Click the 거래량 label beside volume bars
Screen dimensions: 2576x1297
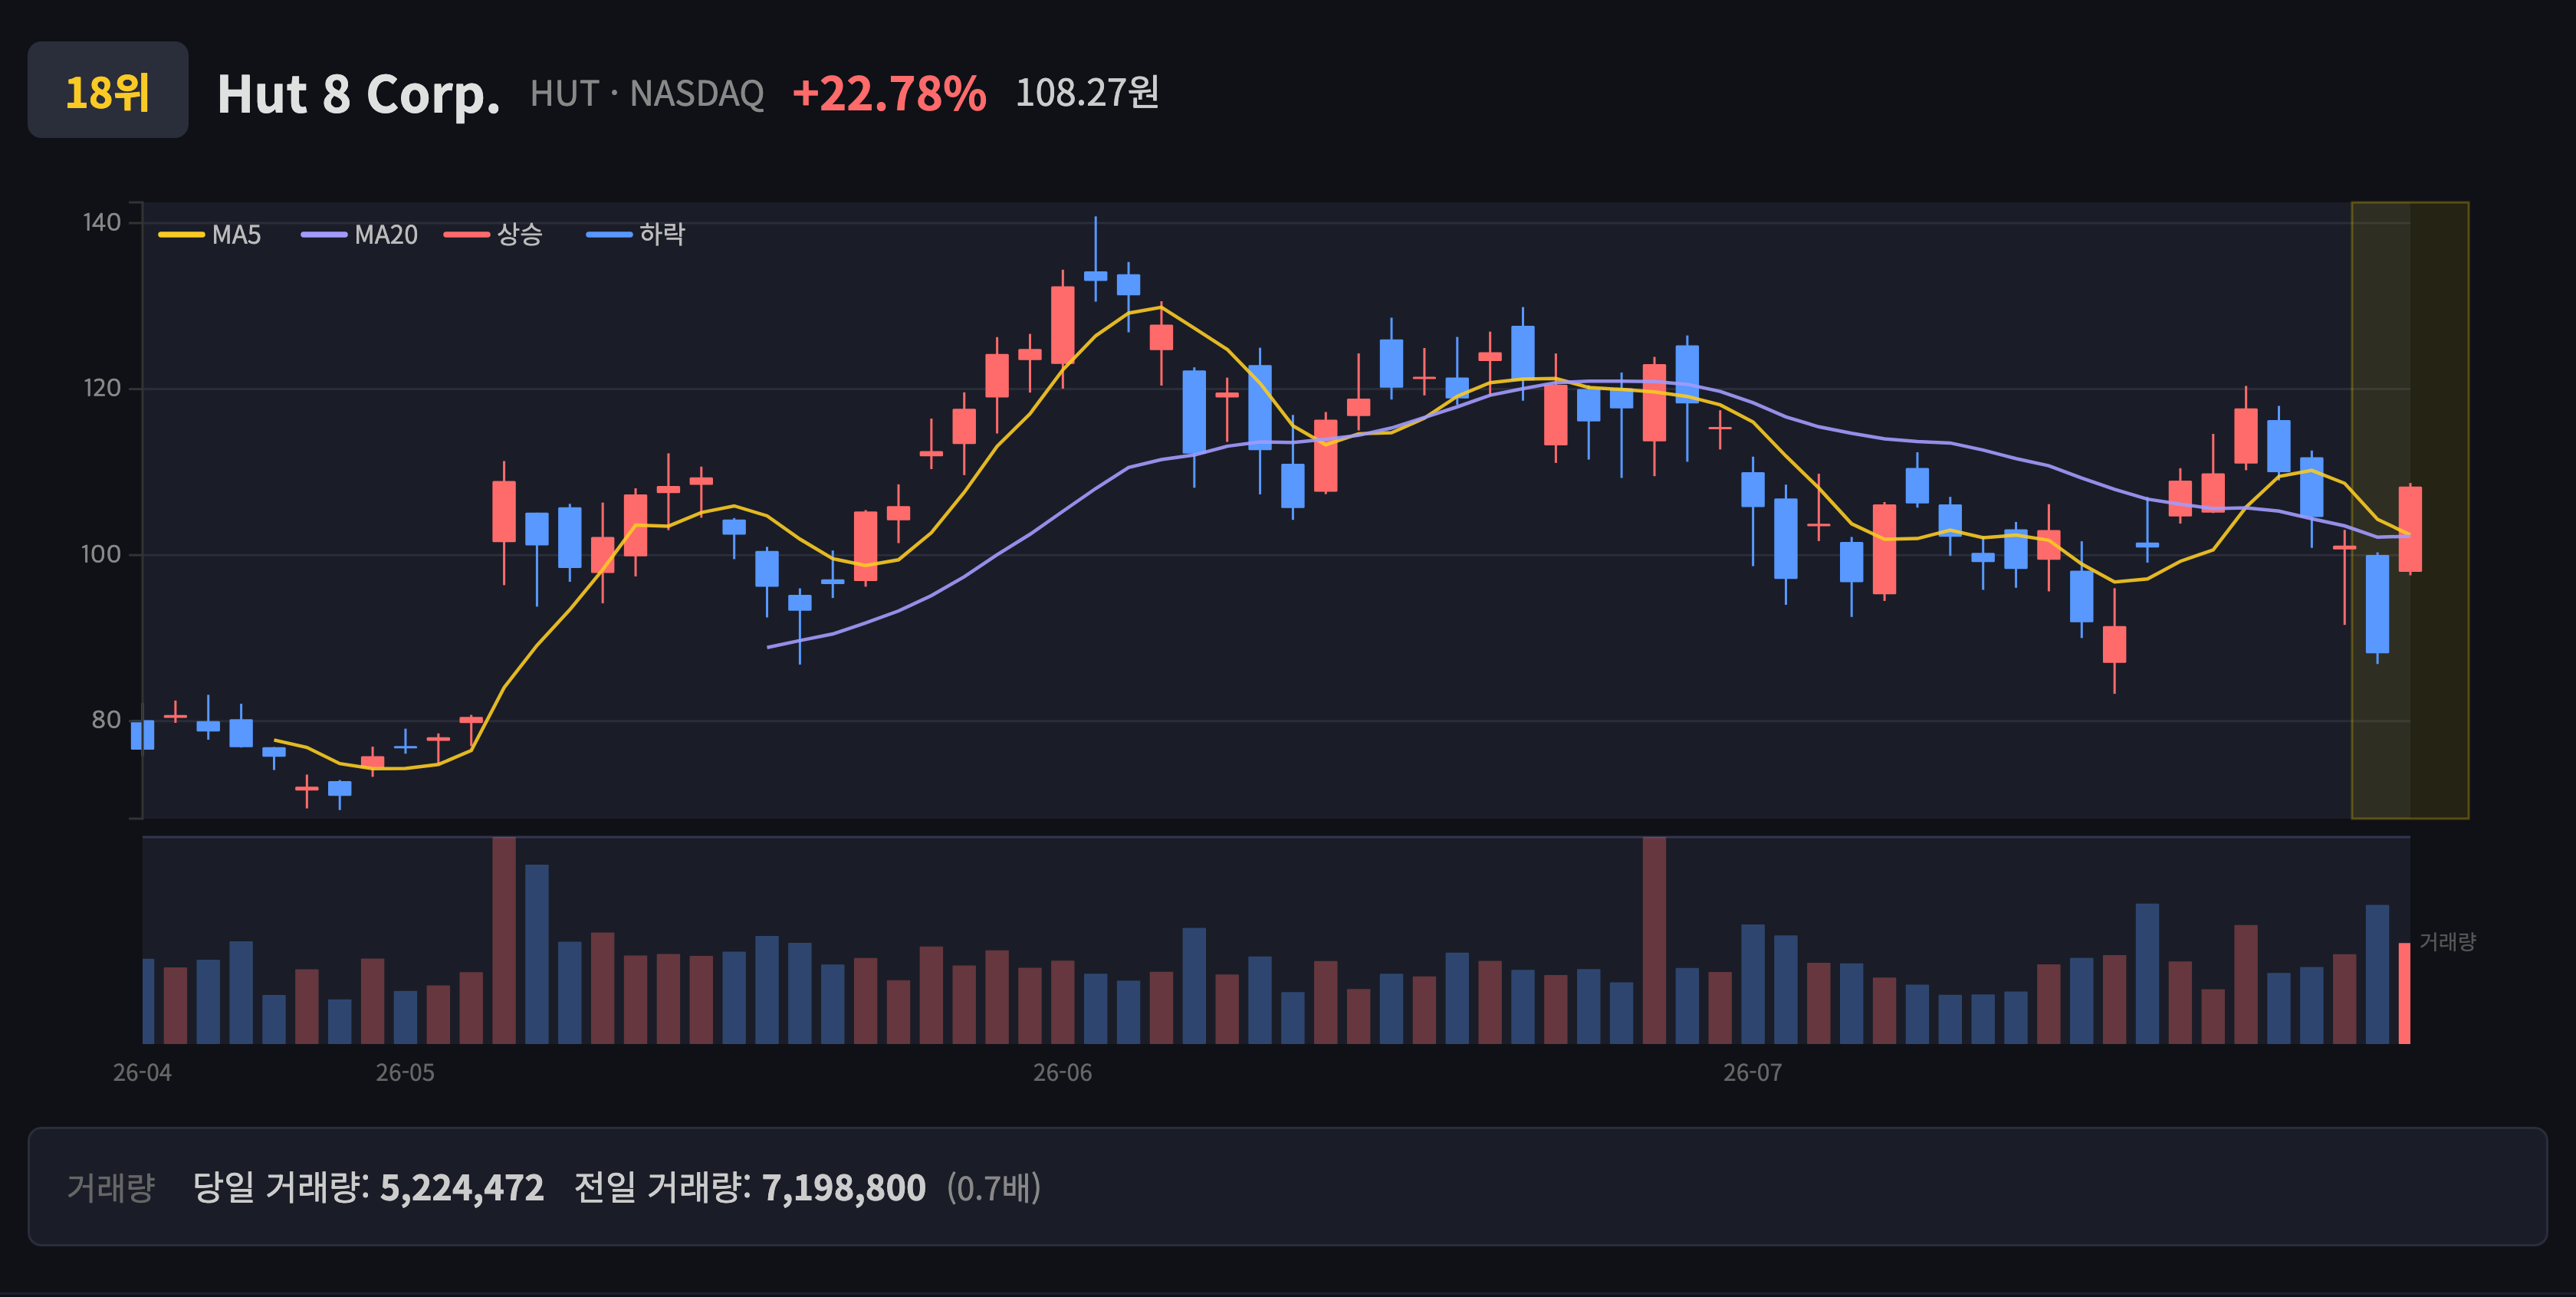point(2447,942)
